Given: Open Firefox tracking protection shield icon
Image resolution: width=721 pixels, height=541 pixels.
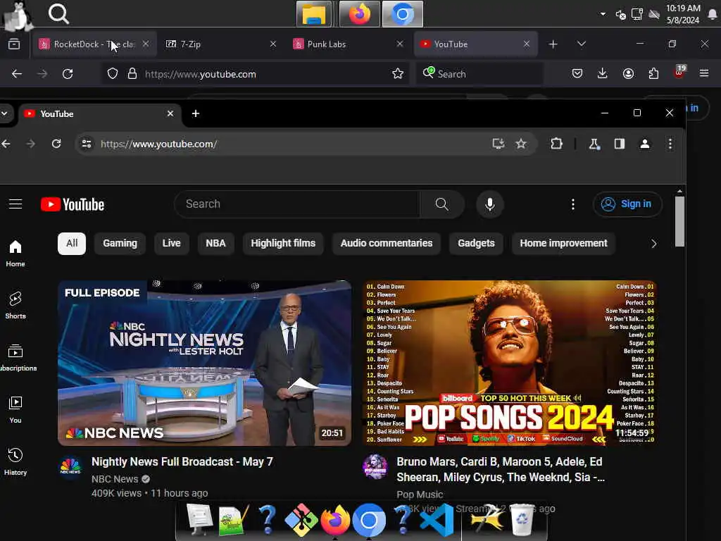Looking at the screenshot, I should click(x=113, y=73).
